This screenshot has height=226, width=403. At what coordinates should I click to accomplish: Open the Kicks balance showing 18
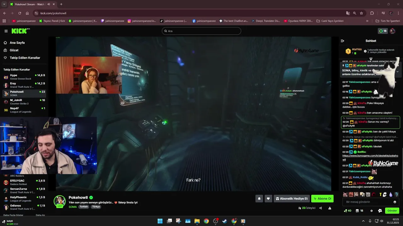pyautogui.click(x=383, y=31)
